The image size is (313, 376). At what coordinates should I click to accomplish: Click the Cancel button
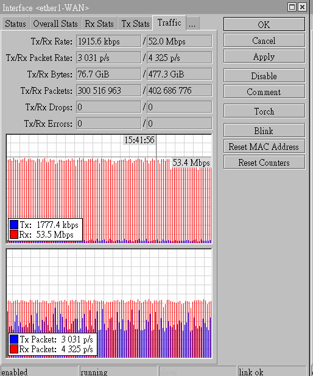pyautogui.click(x=264, y=40)
